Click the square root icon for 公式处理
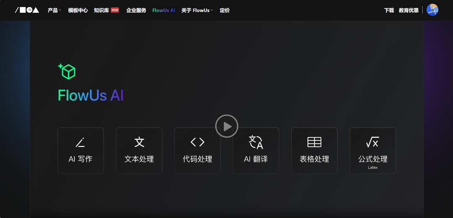The height and width of the screenshot is (218, 453). pos(373,142)
